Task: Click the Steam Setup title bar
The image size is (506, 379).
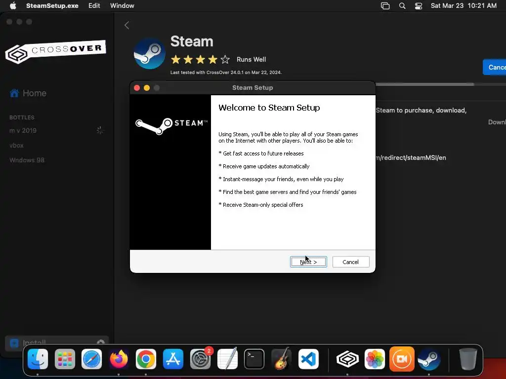Action: coord(253,88)
